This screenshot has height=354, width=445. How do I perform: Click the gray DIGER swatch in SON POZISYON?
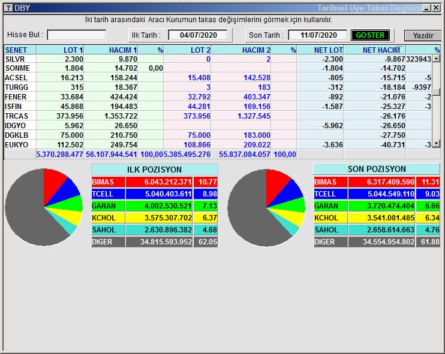pyautogui.click(x=330, y=242)
